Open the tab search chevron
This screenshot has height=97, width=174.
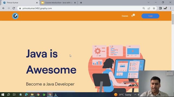[148, 2]
